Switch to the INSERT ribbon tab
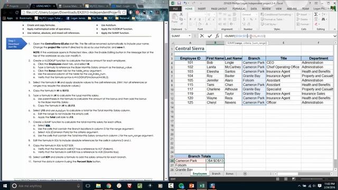The height and width of the screenshot is (190, 338). tap(202, 8)
